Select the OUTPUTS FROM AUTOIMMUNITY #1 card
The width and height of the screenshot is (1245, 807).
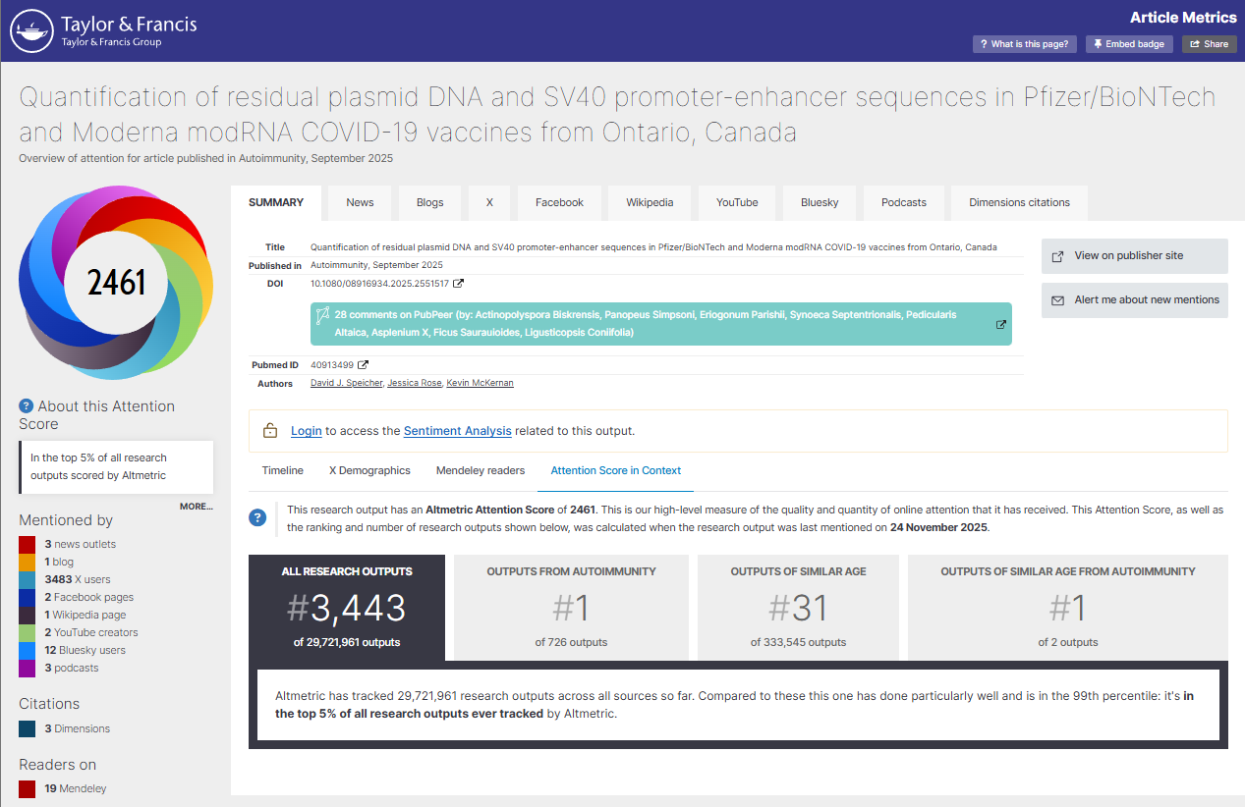(571, 608)
